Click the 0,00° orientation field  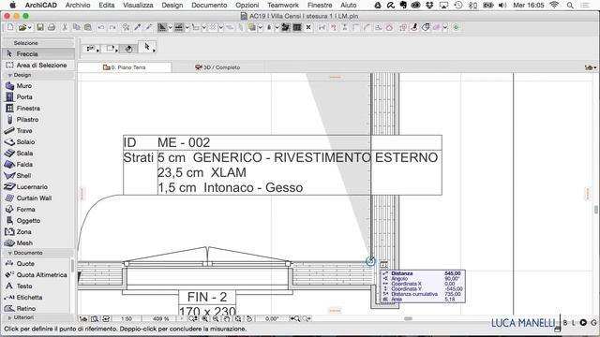271,318
